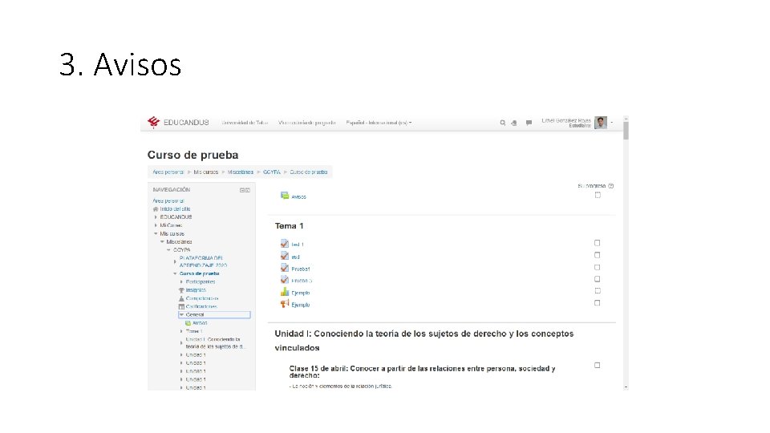Click the EDUCANDUS red logo icon

pyautogui.click(x=154, y=122)
